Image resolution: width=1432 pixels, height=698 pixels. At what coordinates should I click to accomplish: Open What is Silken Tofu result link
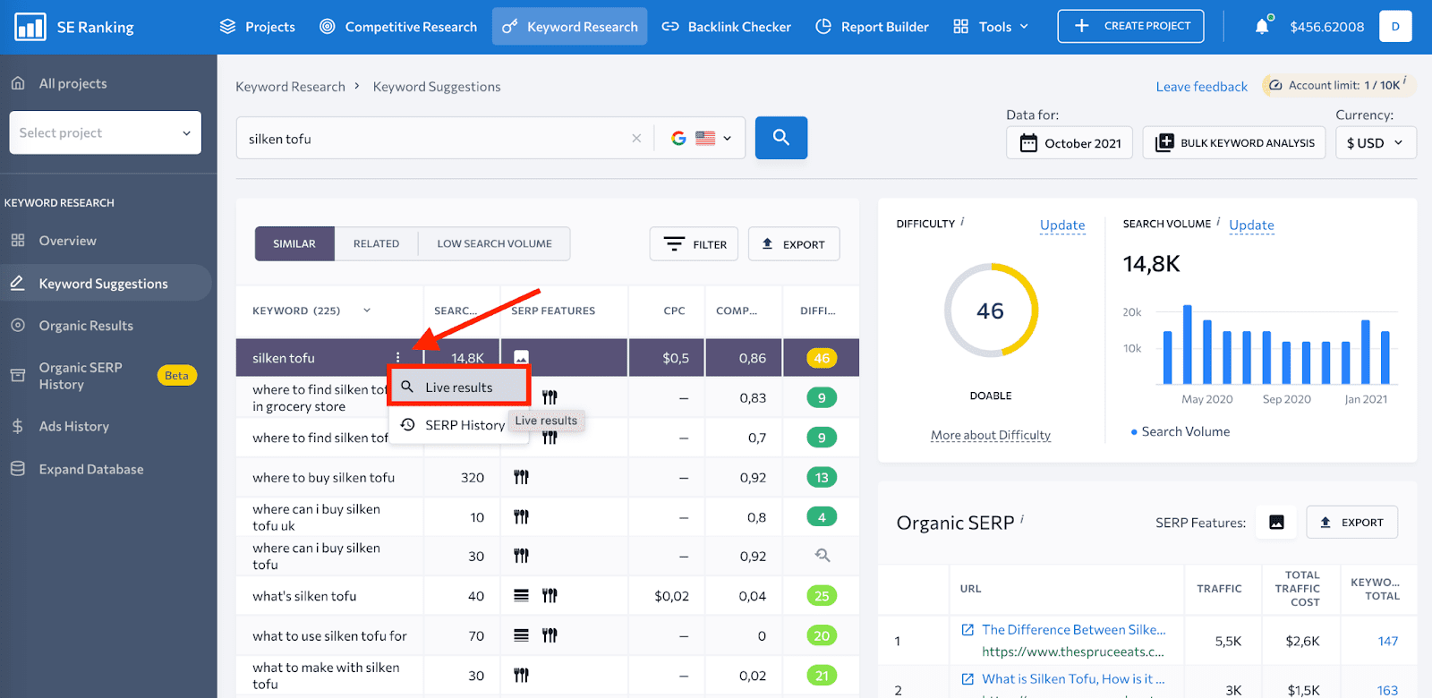click(x=1073, y=679)
